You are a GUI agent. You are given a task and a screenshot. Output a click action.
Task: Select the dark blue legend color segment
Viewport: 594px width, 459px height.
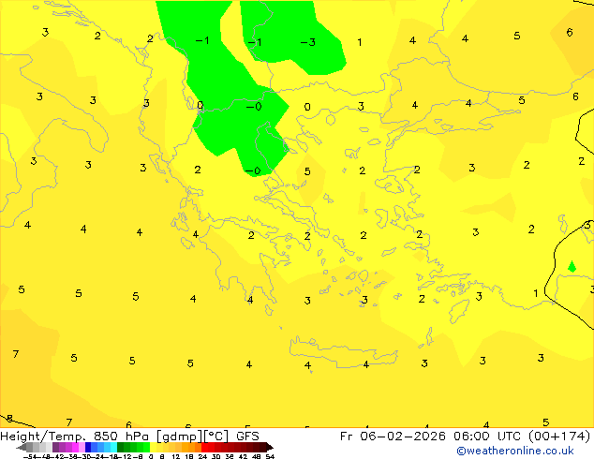point(88,447)
